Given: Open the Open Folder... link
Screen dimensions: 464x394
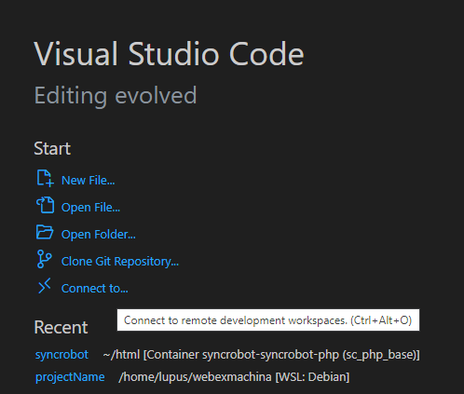Looking at the screenshot, I should click(x=99, y=235).
